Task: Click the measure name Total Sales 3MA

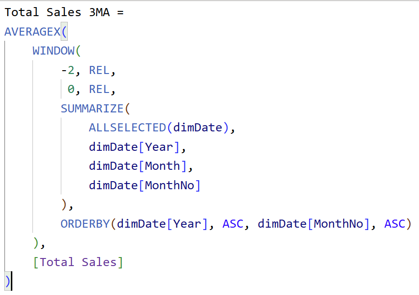Action: [57, 12]
